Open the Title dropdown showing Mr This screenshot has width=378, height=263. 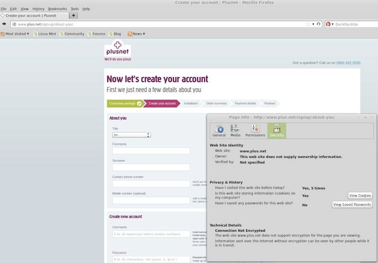132,135
